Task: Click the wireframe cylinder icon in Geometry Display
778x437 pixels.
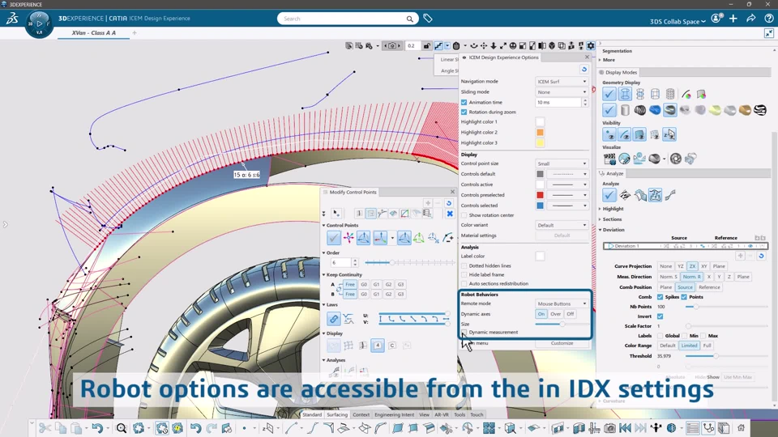Action: 655,94
